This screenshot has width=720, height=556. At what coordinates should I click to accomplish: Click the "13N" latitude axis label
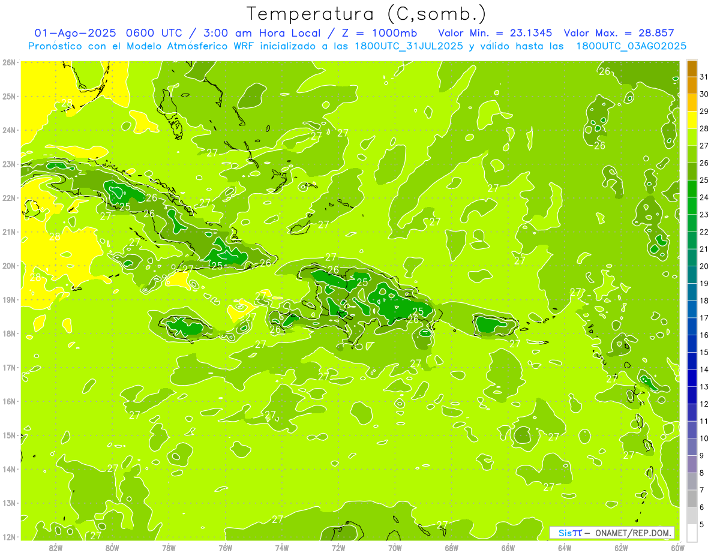pos(9,503)
